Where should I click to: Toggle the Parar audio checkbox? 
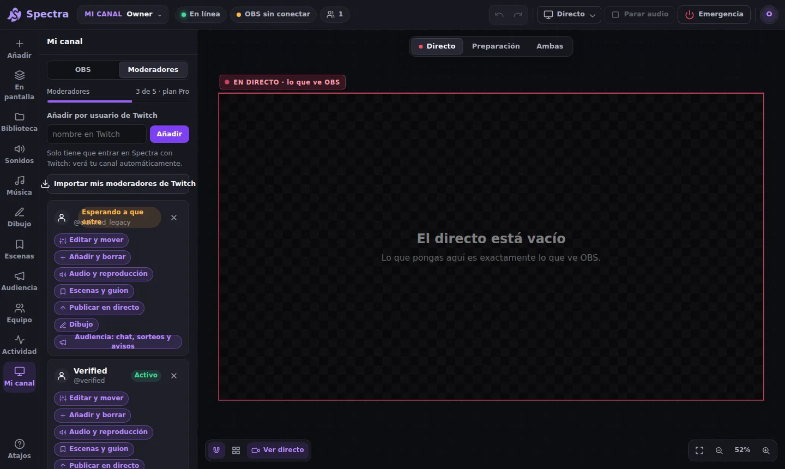click(x=640, y=15)
